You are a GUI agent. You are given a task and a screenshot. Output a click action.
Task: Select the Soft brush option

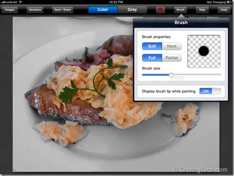(152, 46)
